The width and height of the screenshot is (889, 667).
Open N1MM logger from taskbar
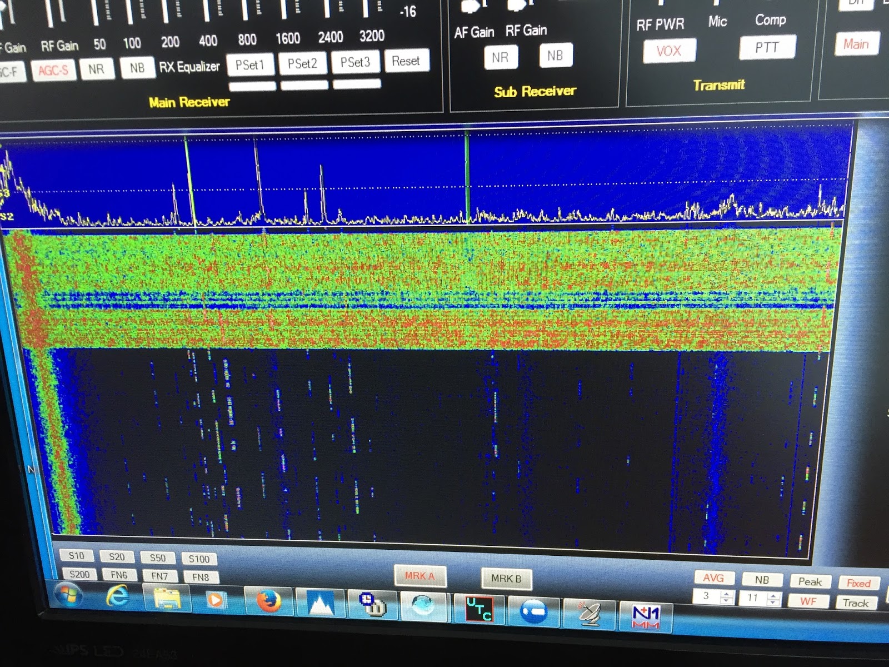646,617
